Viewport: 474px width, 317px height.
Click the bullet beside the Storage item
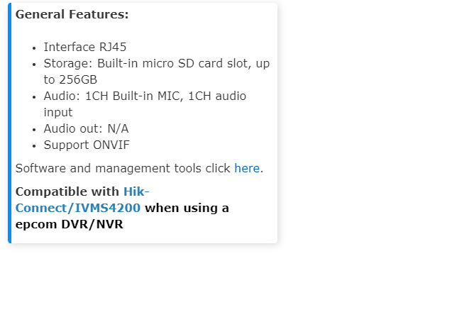(x=35, y=64)
